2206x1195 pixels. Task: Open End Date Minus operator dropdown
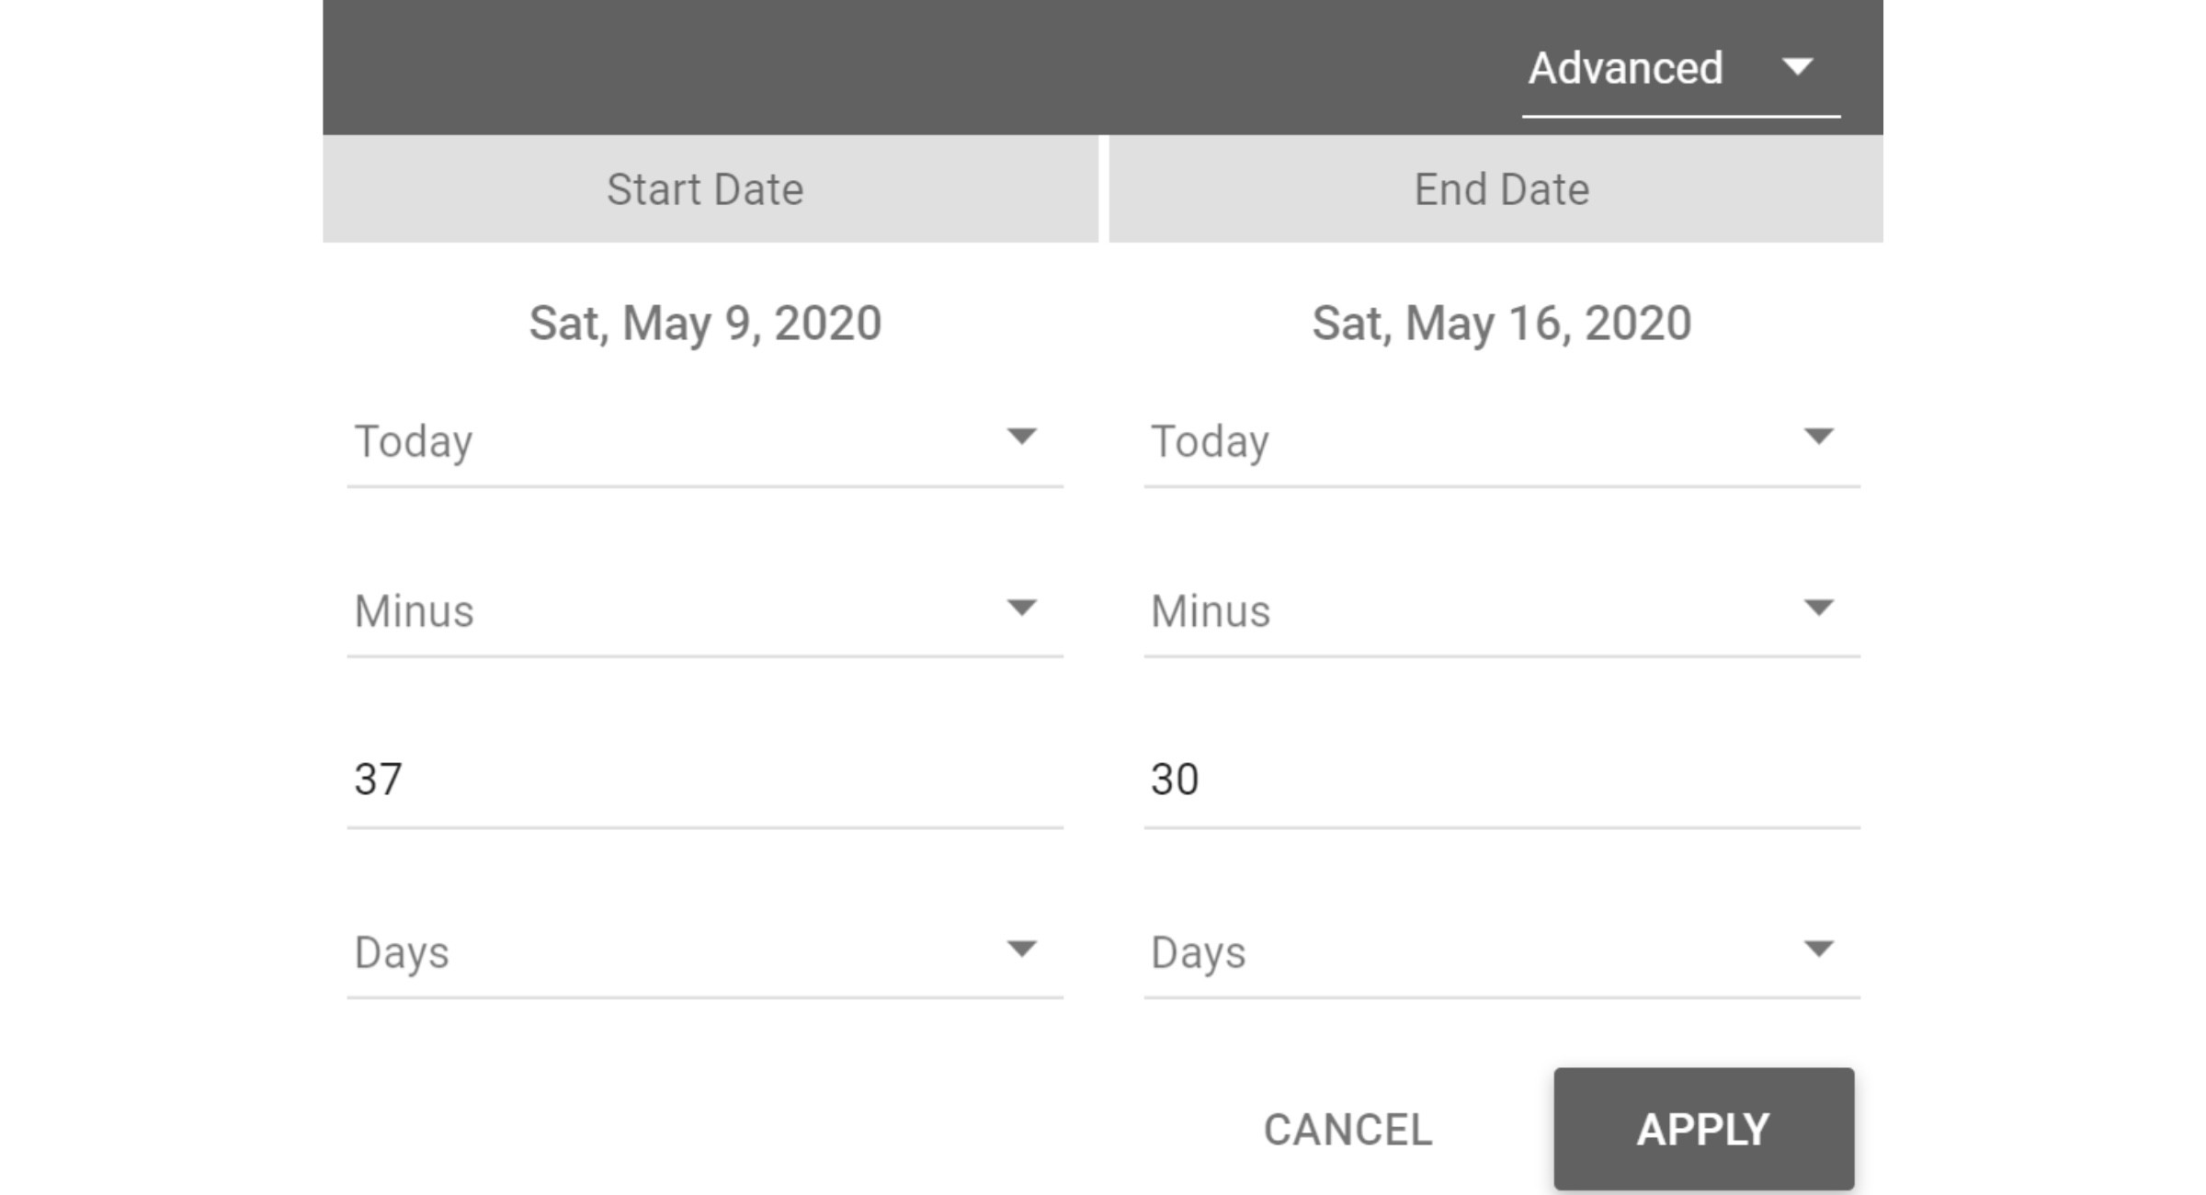tap(1502, 612)
